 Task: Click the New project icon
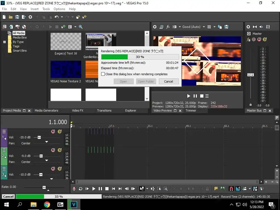pyautogui.click(x=4, y=17)
